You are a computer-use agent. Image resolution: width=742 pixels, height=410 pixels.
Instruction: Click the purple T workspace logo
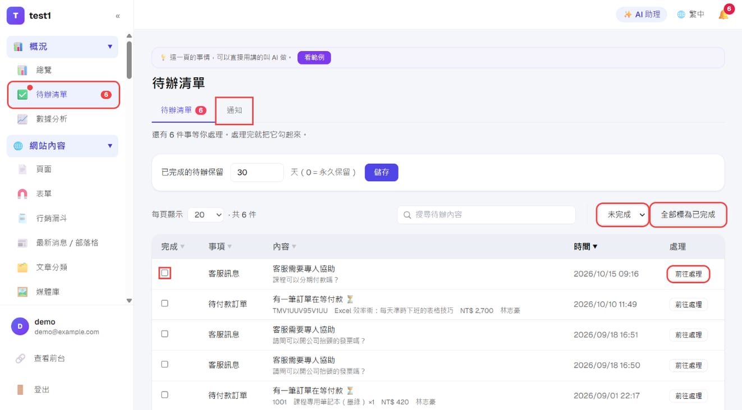tap(16, 16)
